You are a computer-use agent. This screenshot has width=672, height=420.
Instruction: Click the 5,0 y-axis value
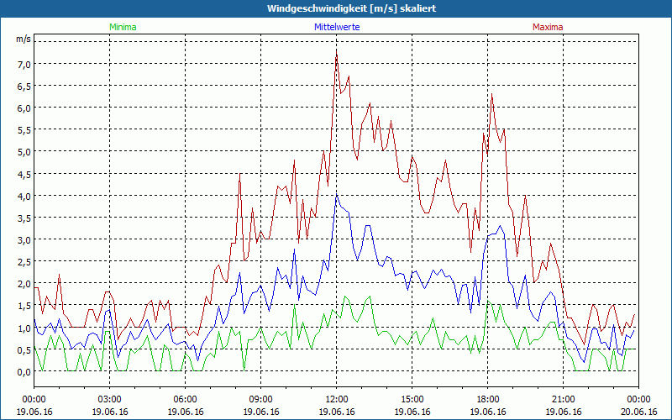click(24, 152)
